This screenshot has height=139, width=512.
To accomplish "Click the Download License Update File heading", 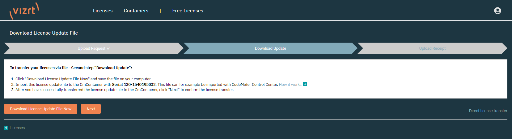I will point(44,33).
